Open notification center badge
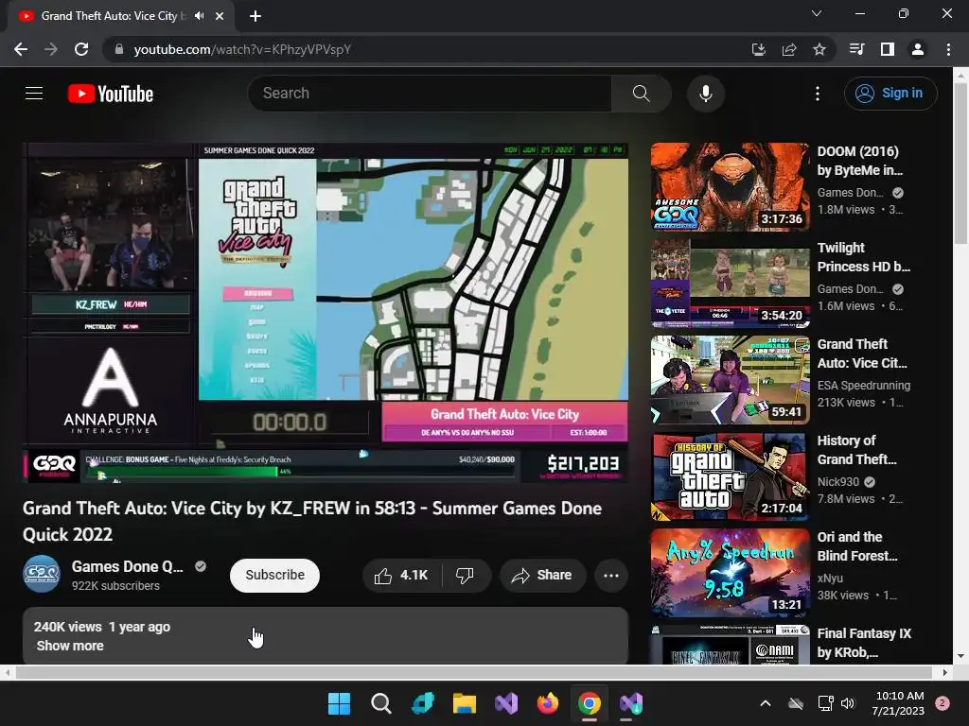Image resolution: width=969 pixels, height=726 pixels. [943, 703]
